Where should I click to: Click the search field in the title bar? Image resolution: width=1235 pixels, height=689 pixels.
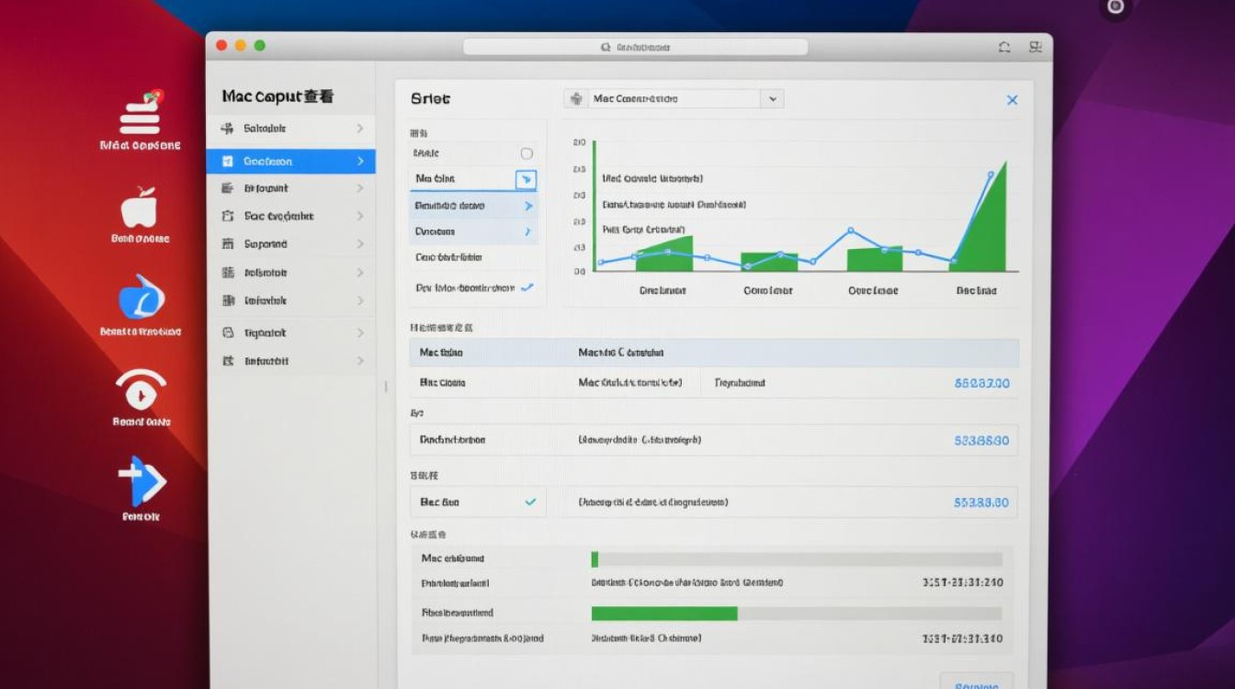[635, 47]
